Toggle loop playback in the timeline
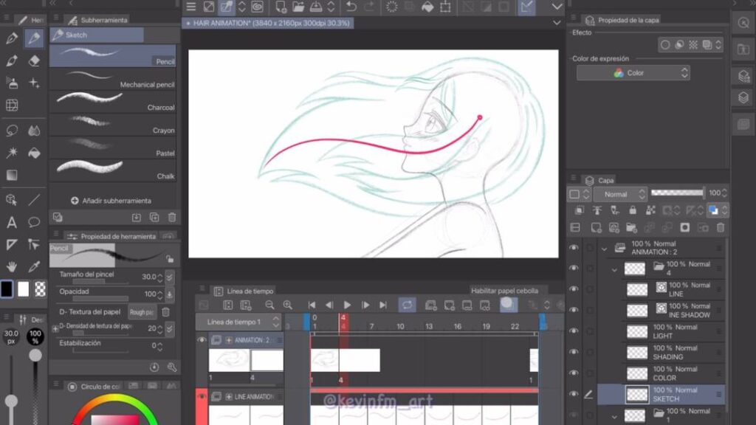The width and height of the screenshot is (756, 425). 408,305
